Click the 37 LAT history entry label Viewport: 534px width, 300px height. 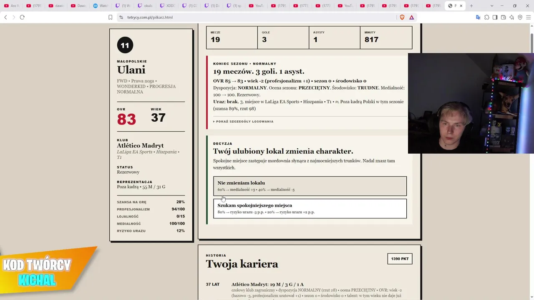[213, 285]
